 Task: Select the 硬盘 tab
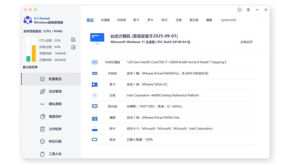pyautogui.click(x=209, y=20)
